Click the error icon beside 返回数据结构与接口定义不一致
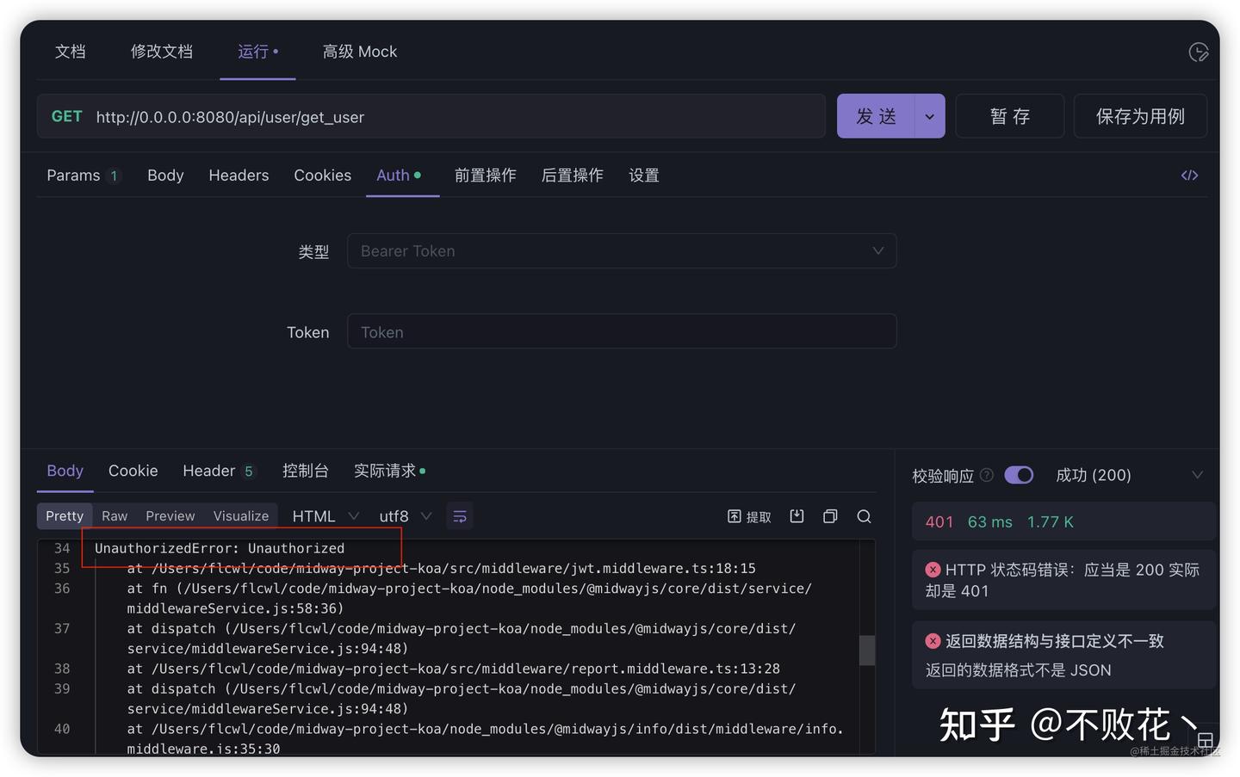 pos(933,641)
